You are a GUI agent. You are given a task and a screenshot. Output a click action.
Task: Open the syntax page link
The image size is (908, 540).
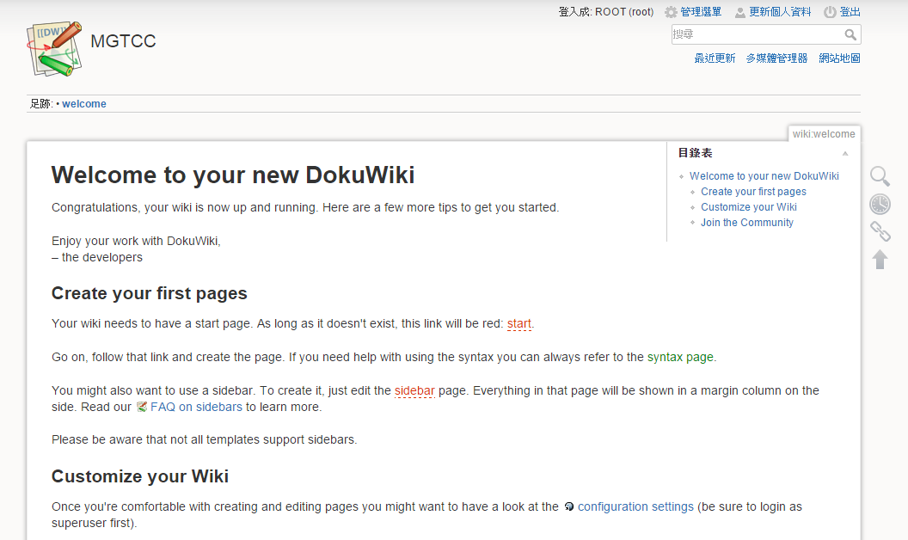(x=679, y=357)
